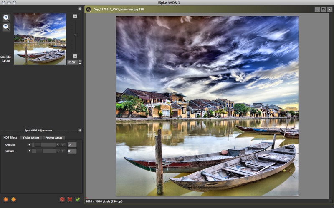Click the main boat photo canvas
334x208 pixels.
pyautogui.click(x=207, y=106)
